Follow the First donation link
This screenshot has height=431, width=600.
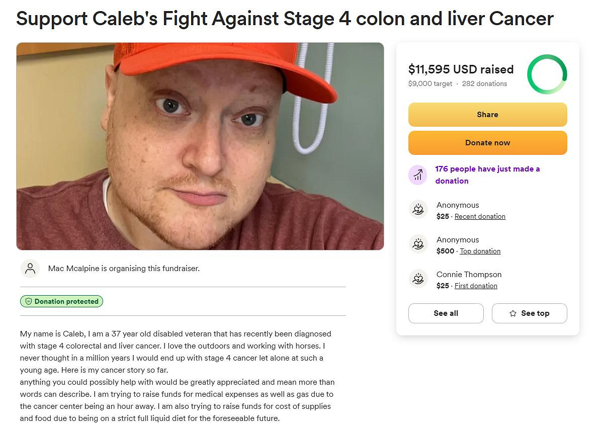pyautogui.click(x=476, y=286)
